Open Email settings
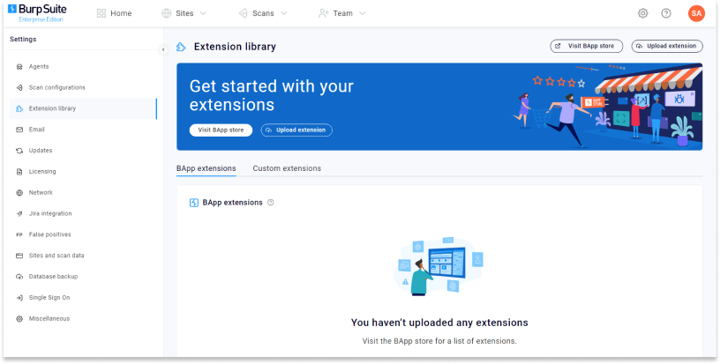Image resolution: width=720 pixels, height=364 pixels. [x=83, y=130]
